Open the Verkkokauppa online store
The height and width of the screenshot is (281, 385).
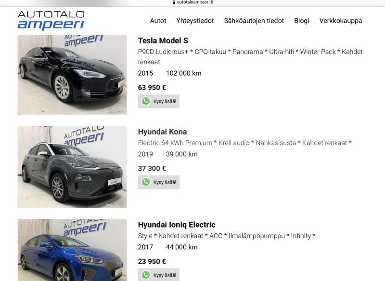click(340, 21)
